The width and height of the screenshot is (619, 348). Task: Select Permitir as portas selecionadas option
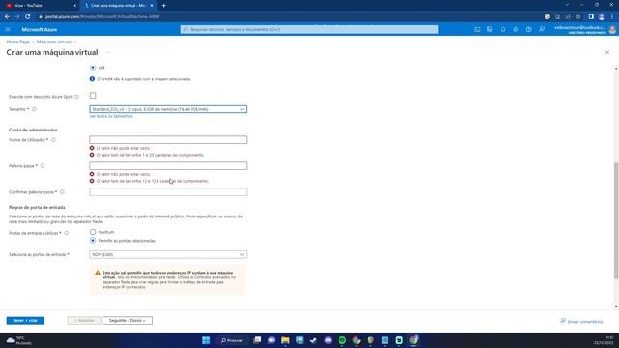point(93,241)
